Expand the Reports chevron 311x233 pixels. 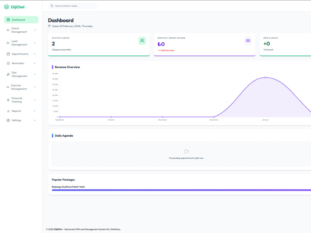click(35, 111)
